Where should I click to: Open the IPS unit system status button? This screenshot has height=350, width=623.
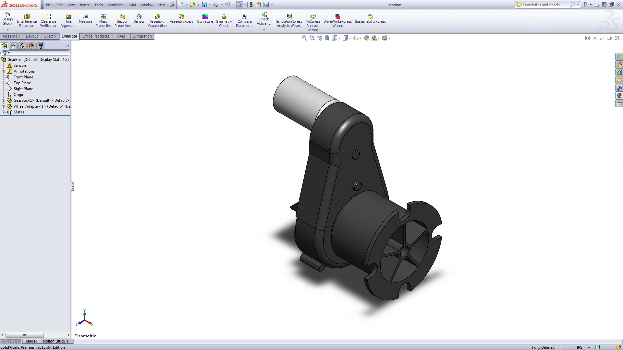579,347
